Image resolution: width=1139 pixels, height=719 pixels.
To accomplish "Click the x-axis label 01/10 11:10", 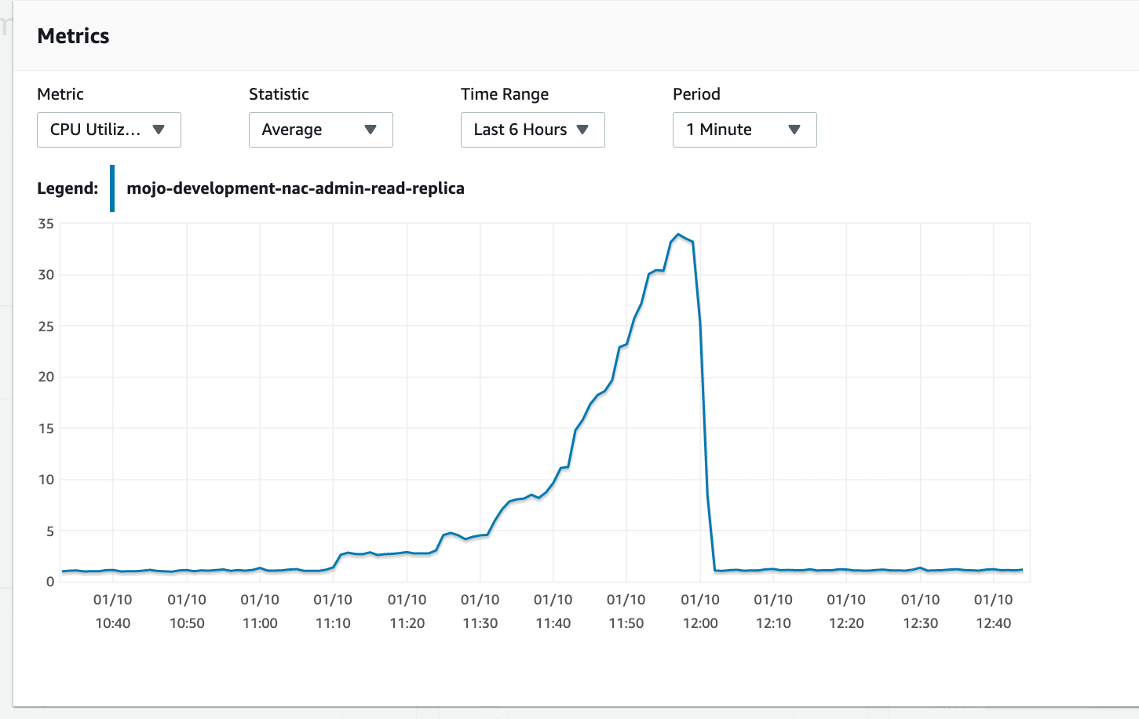I will coord(333,611).
